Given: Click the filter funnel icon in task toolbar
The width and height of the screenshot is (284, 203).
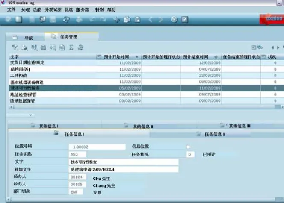Looking at the screenshot, I should coord(15,47).
